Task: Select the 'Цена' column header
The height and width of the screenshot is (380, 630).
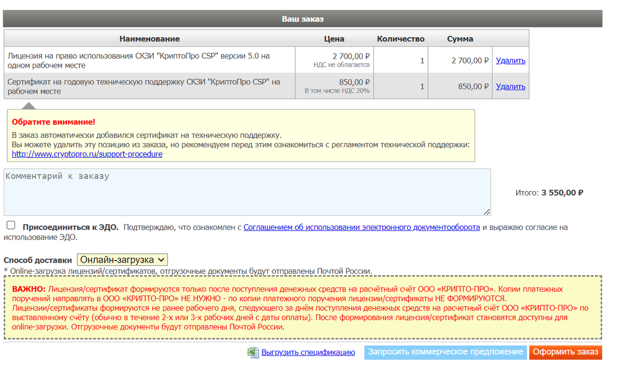Action: [x=334, y=38]
